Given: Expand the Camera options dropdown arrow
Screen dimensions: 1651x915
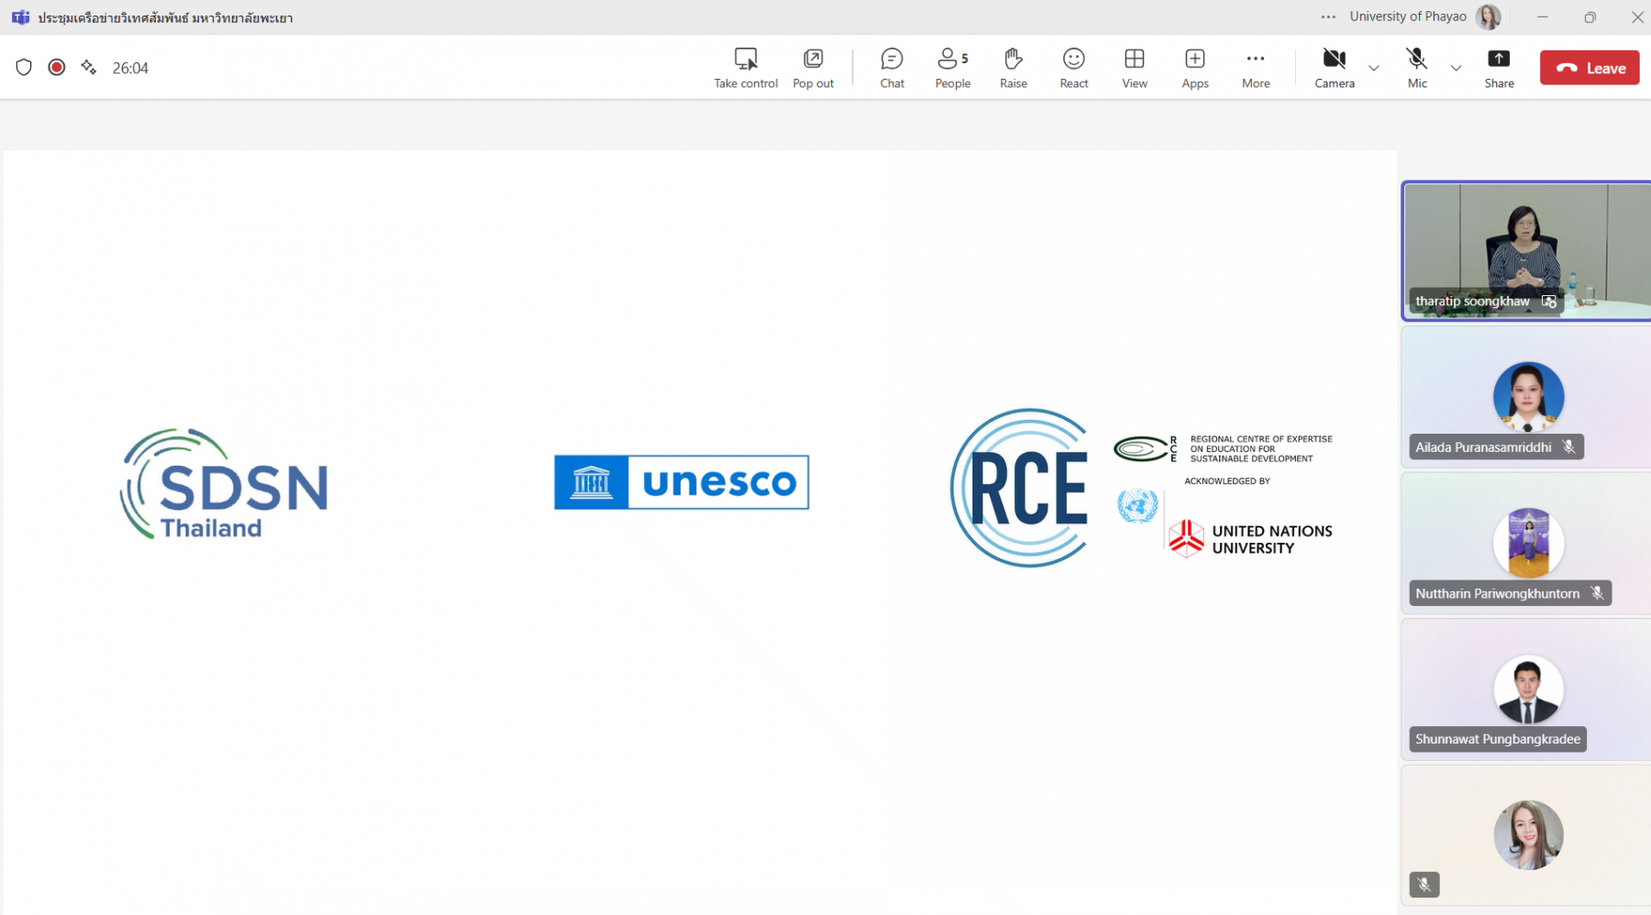Looking at the screenshot, I should point(1373,68).
